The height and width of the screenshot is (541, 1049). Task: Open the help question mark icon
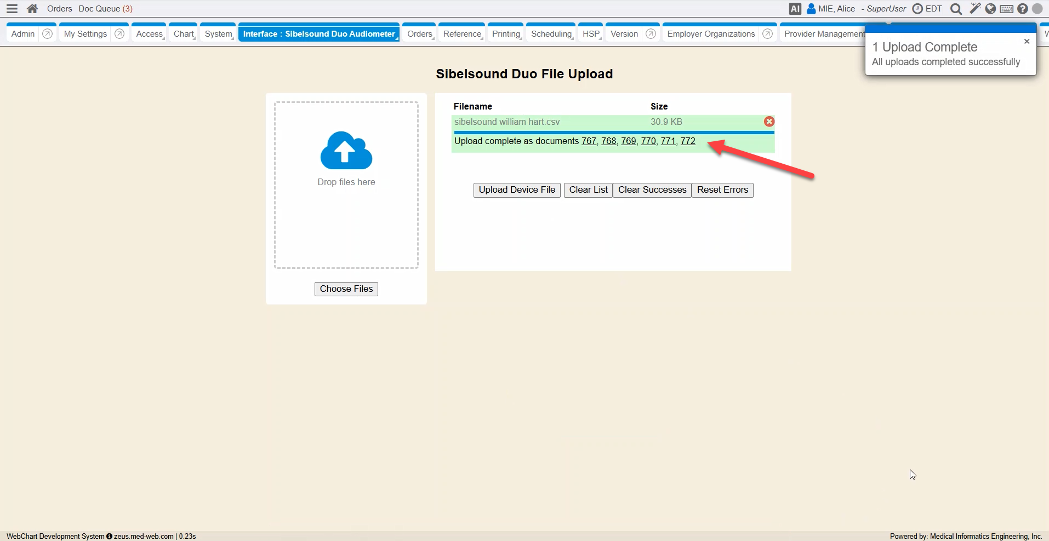click(1022, 9)
